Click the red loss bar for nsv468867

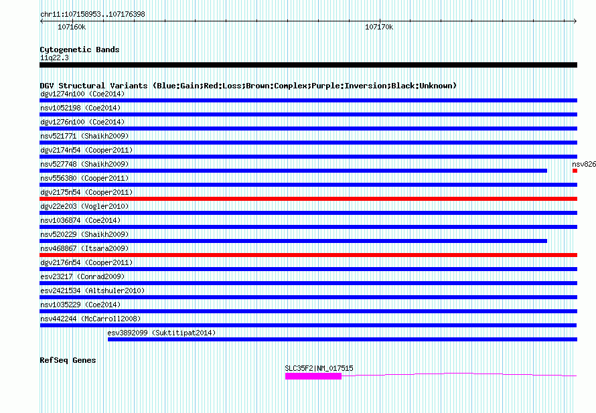(308, 255)
